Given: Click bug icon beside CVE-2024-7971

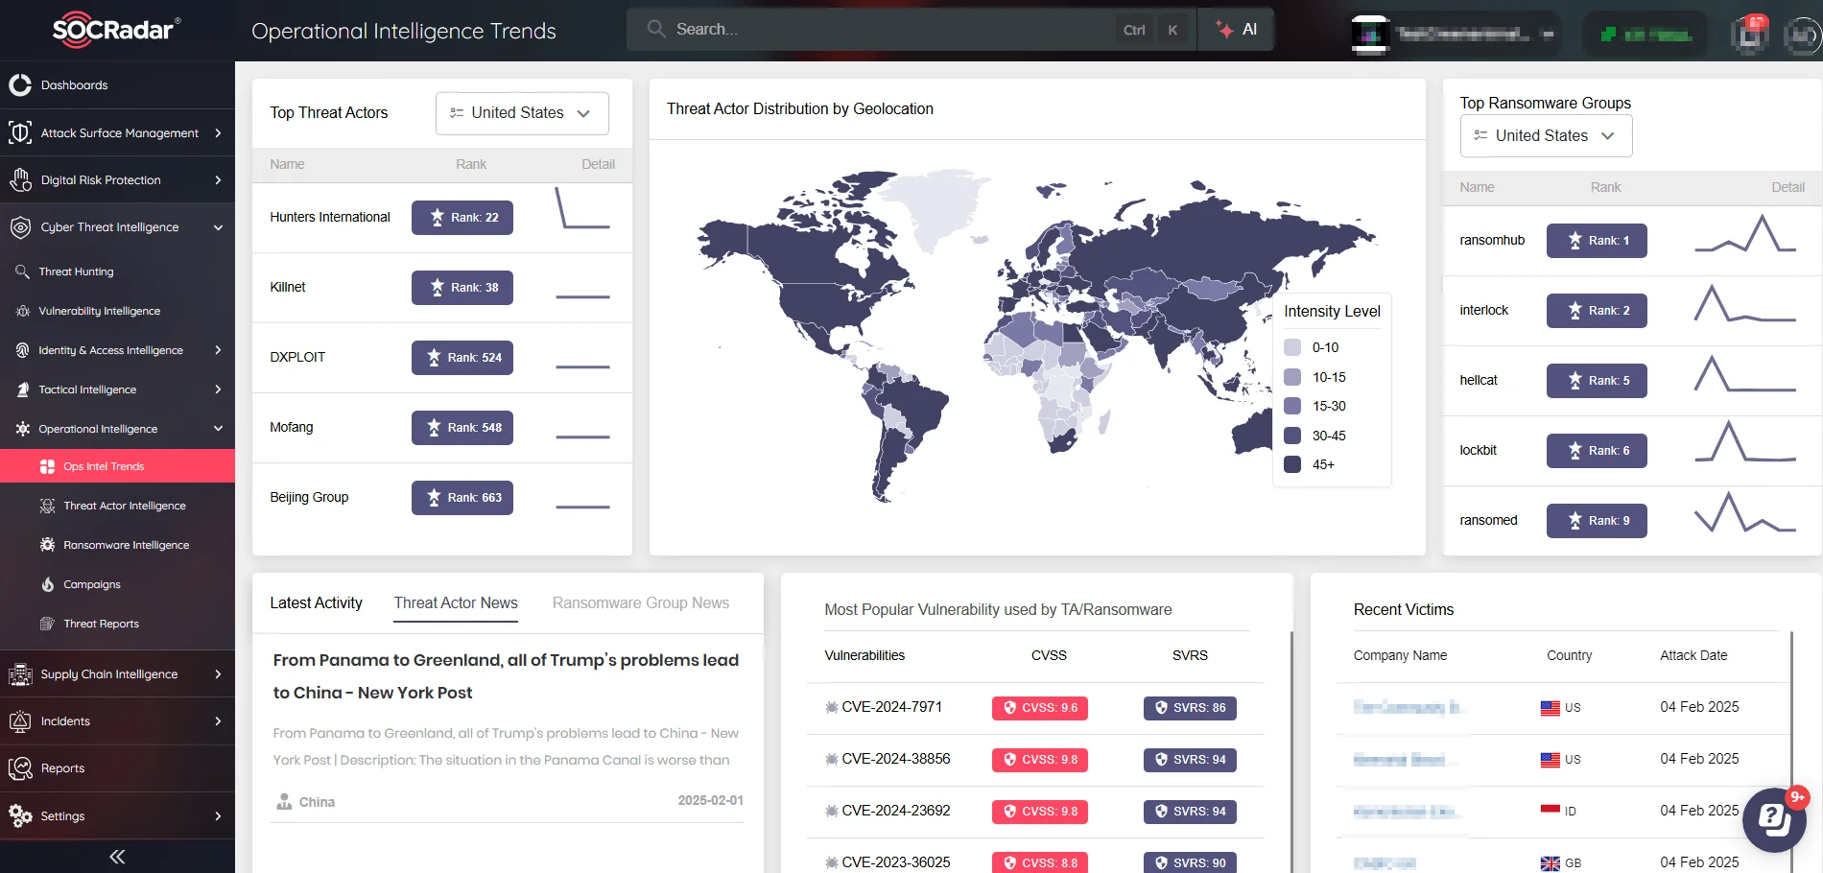Looking at the screenshot, I should click(x=831, y=708).
